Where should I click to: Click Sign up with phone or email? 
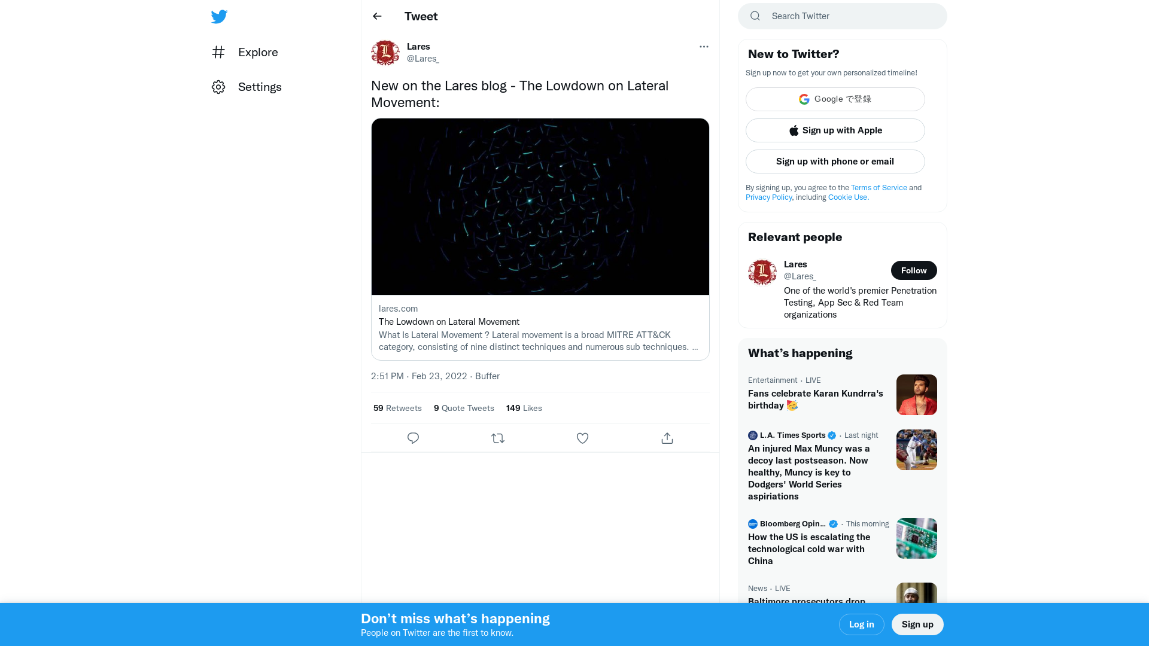pyautogui.click(x=835, y=161)
